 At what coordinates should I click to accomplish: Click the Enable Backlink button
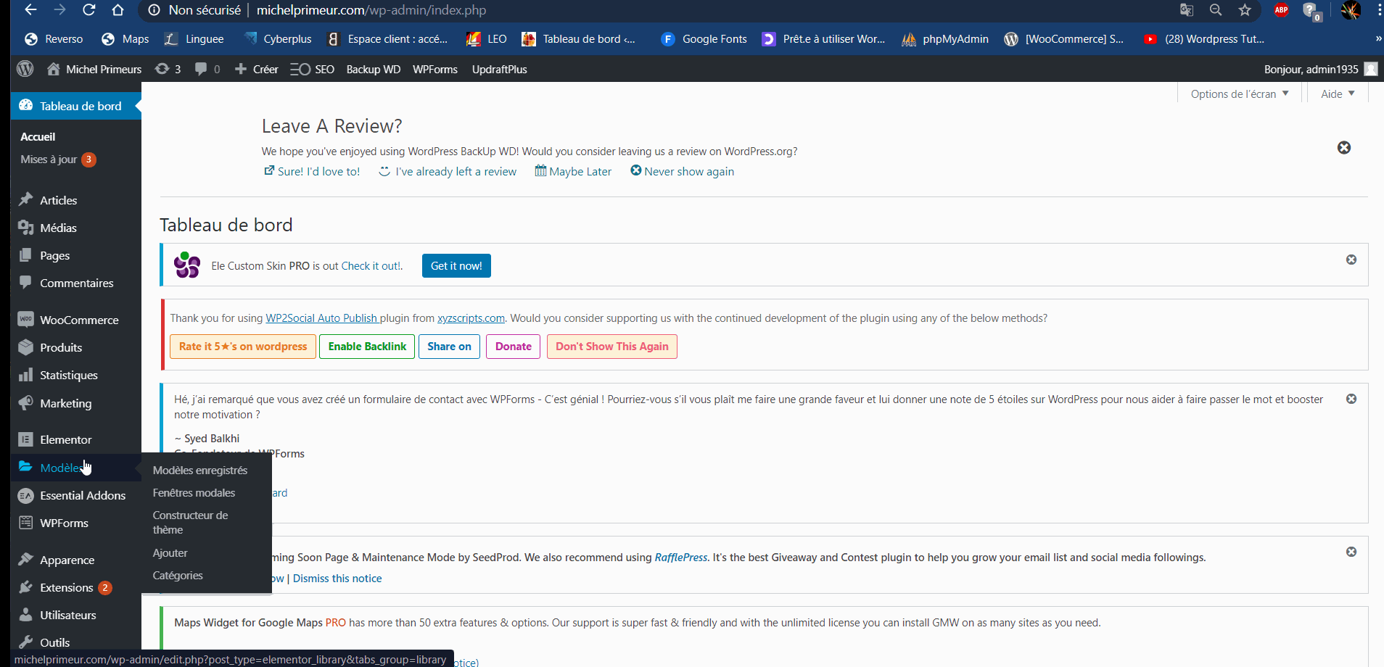click(x=367, y=347)
